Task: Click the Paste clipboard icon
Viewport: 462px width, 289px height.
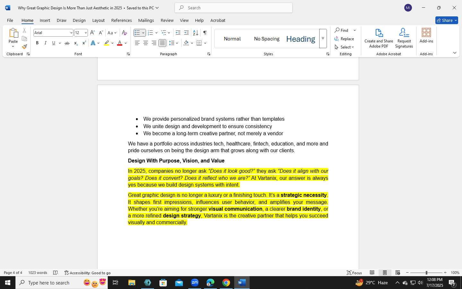Action: (13, 33)
